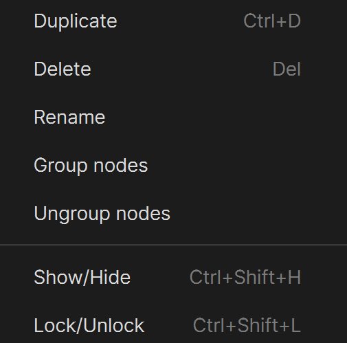Remove the selection using Delete
This screenshot has height=343, width=347.
click(x=173, y=69)
